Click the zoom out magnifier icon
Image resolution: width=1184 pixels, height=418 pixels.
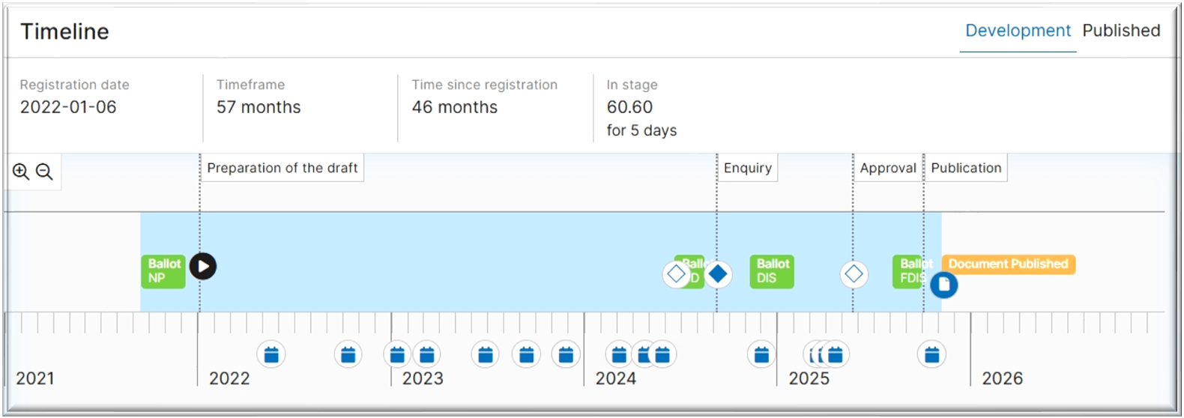pos(44,172)
